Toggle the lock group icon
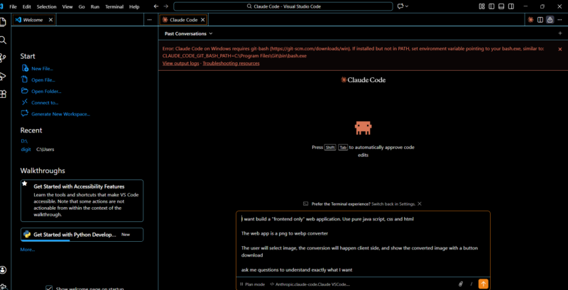568x290 pixels. pos(550,20)
